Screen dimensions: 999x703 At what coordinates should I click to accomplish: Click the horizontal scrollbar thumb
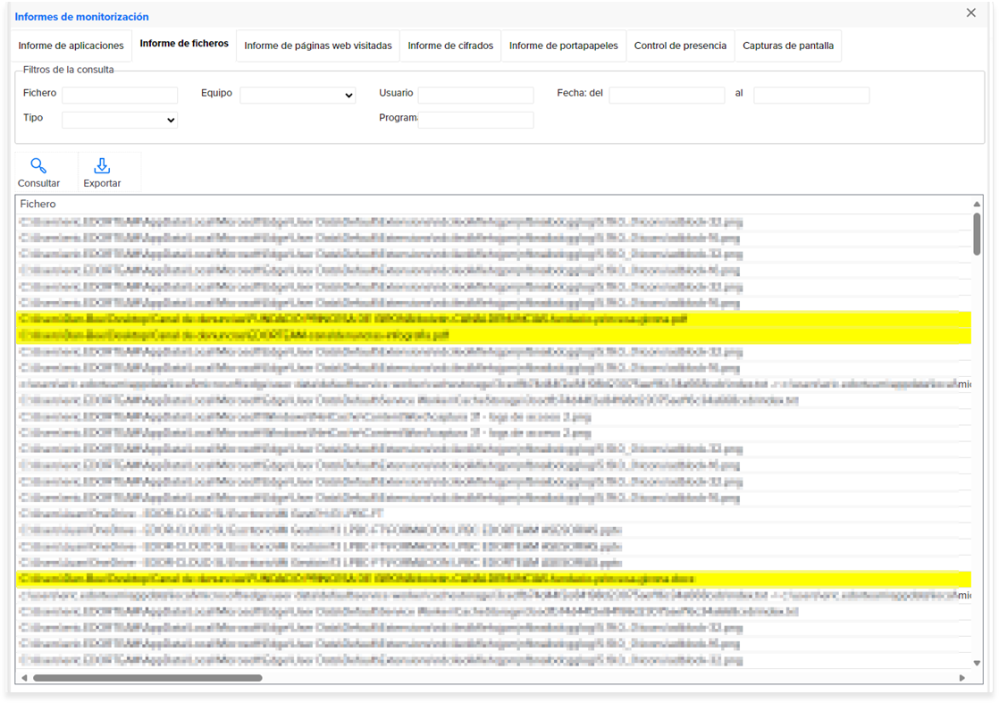[x=147, y=678]
